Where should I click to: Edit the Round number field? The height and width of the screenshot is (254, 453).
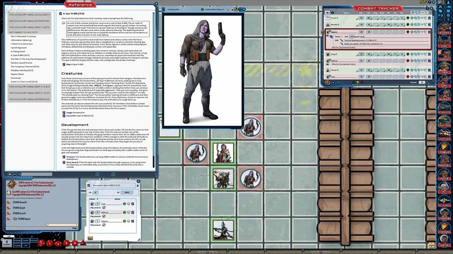point(422,83)
